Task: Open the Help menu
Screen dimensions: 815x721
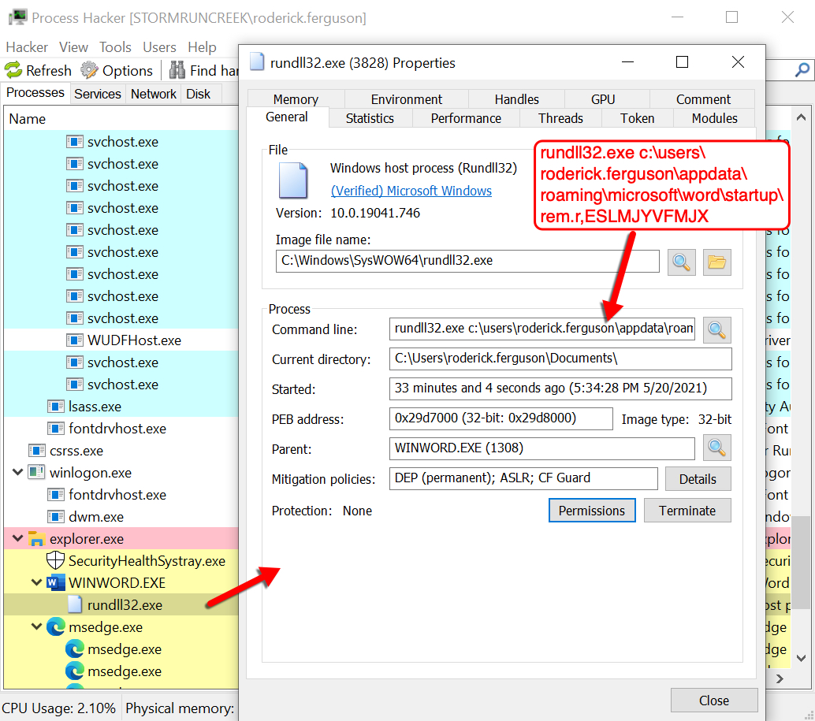Action: pyautogui.click(x=202, y=47)
